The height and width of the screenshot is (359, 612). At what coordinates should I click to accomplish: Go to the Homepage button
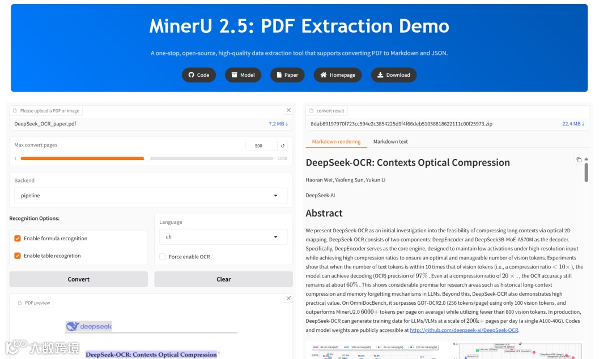tap(338, 75)
